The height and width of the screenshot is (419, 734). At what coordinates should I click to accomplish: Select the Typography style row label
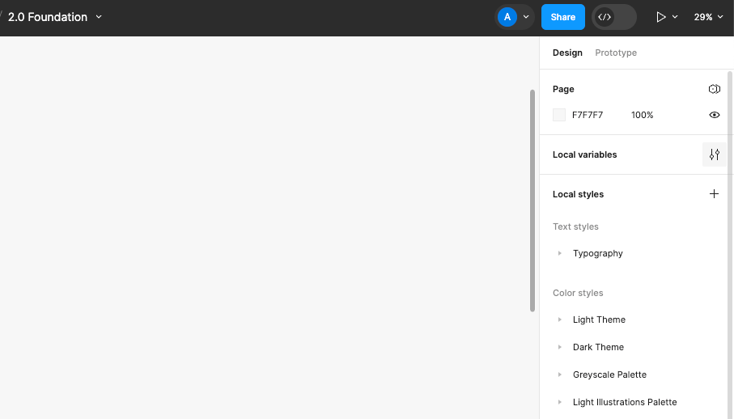point(598,253)
